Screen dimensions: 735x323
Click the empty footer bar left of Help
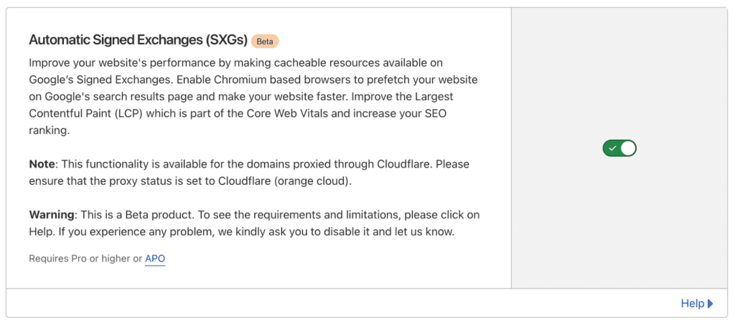323,304
